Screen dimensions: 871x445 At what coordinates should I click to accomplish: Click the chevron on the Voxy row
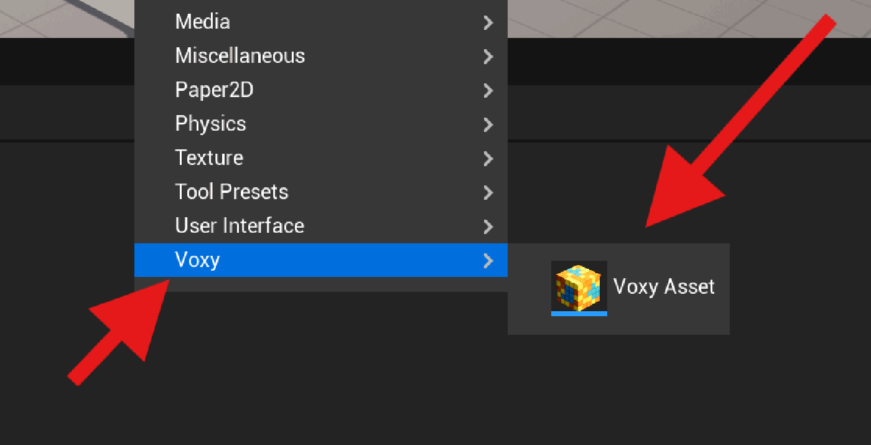point(488,260)
